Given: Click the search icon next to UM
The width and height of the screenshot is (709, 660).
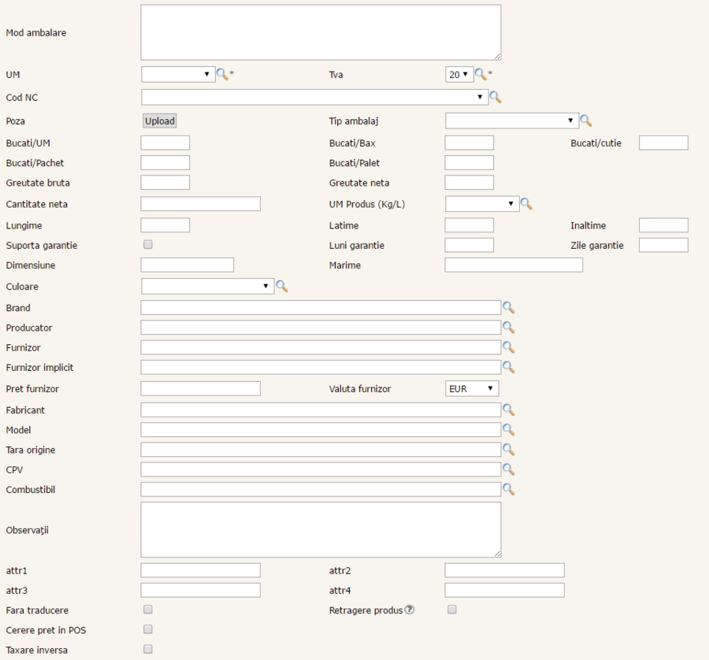Looking at the screenshot, I should 222,74.
